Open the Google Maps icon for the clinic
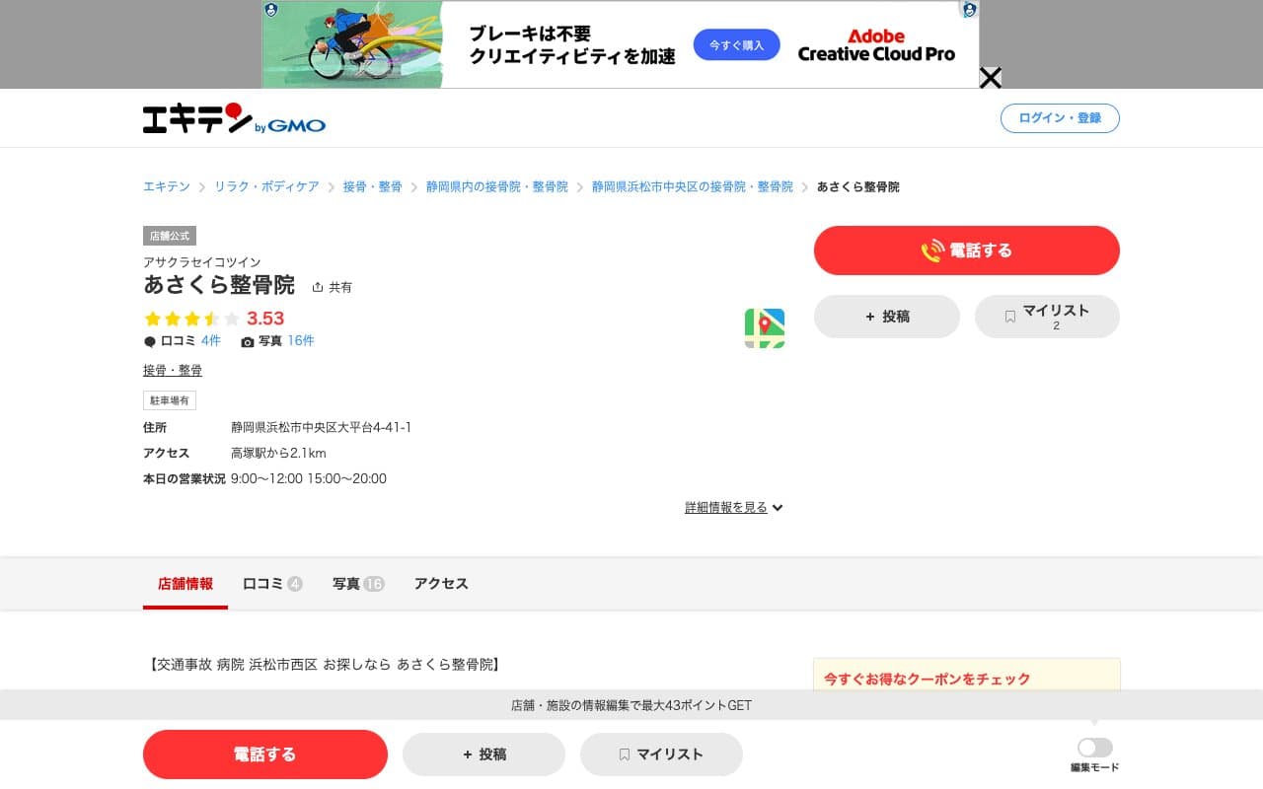 tap(765, 328)
